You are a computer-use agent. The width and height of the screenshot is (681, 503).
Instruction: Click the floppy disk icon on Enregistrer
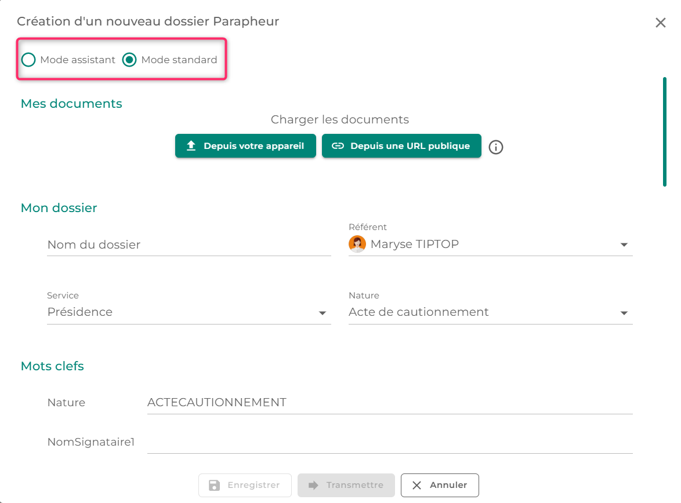tap(214, 485)
